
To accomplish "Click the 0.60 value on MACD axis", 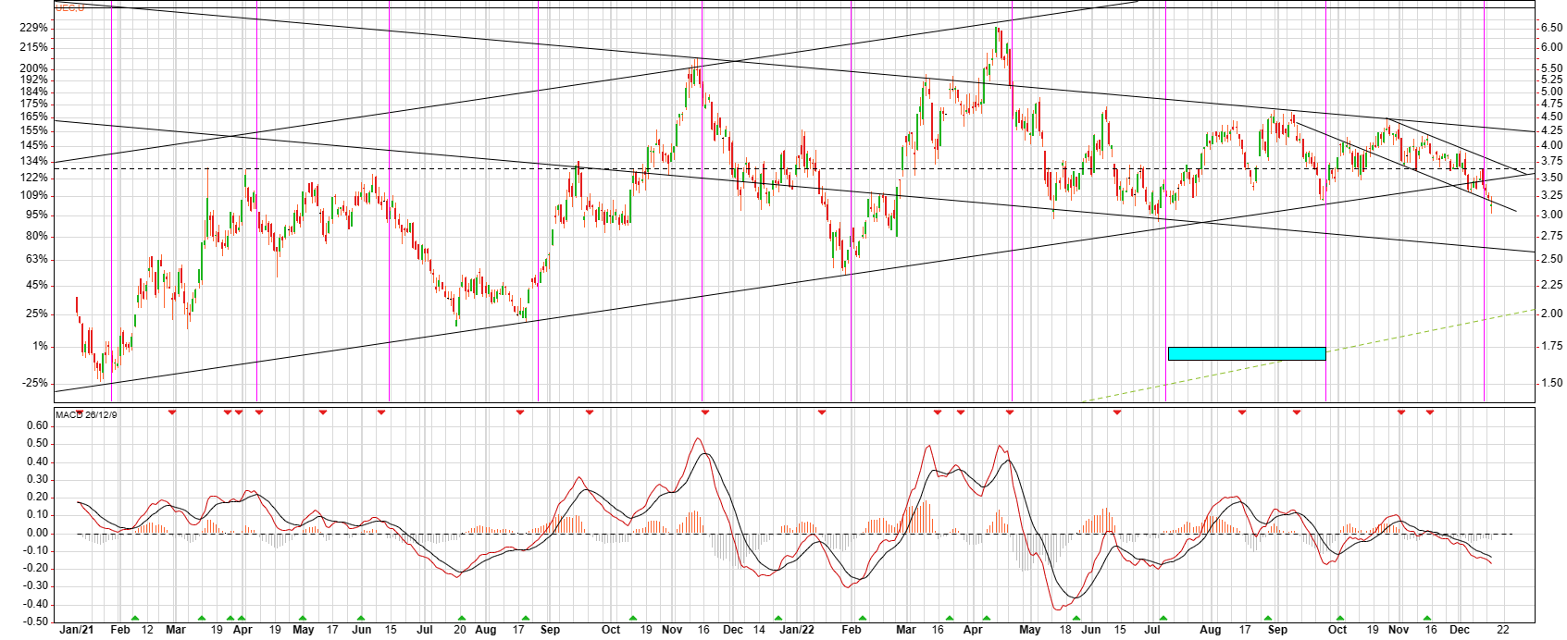I will [x=37, y=426].
